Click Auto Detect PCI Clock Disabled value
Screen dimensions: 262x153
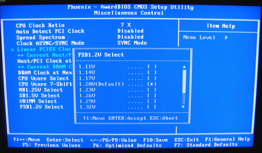(x=130, y=31)
